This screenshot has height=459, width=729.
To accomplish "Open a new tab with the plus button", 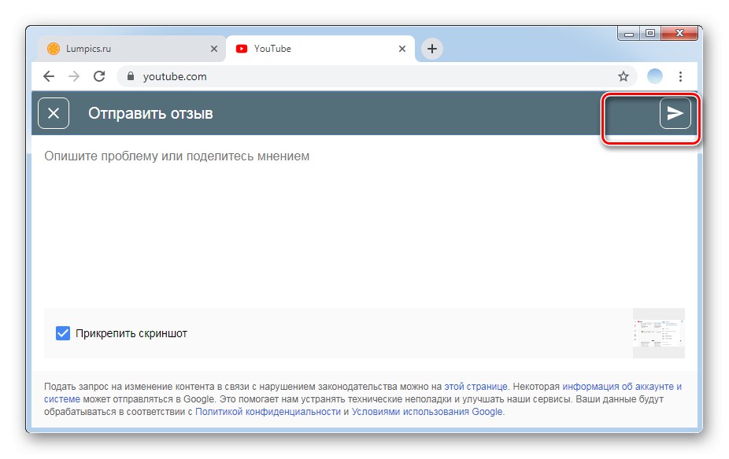I will pos(431,48).
